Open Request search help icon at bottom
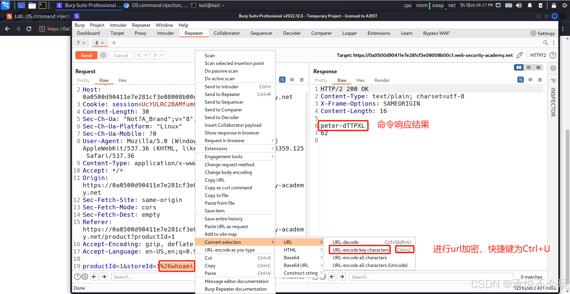 [x=77, y=277]
